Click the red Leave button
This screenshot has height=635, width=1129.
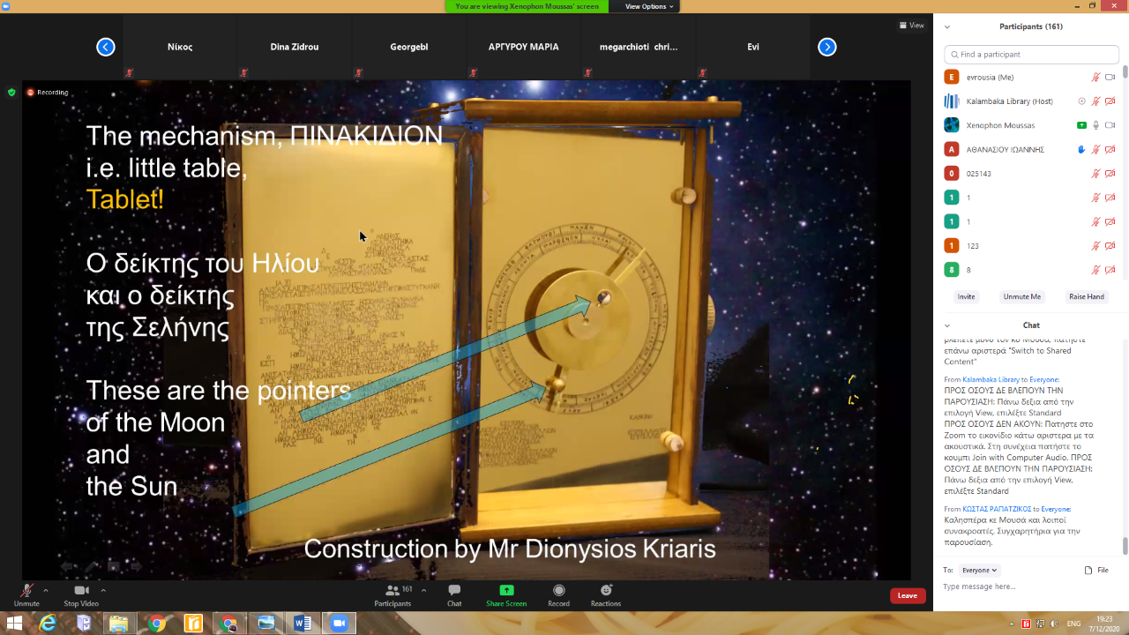click(x=907, y=595)
